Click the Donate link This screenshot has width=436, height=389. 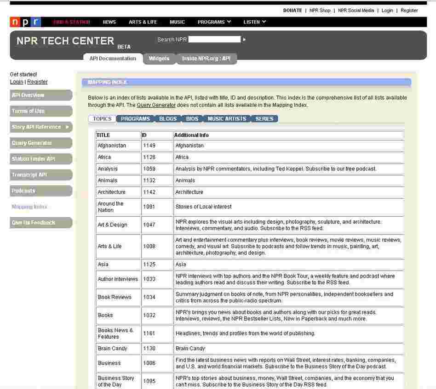point(293,11)
